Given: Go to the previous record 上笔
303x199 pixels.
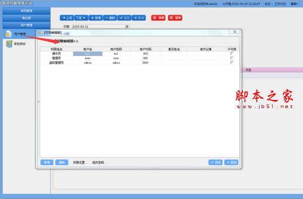Looking at the screenshot, I should (x=67, y=18).
